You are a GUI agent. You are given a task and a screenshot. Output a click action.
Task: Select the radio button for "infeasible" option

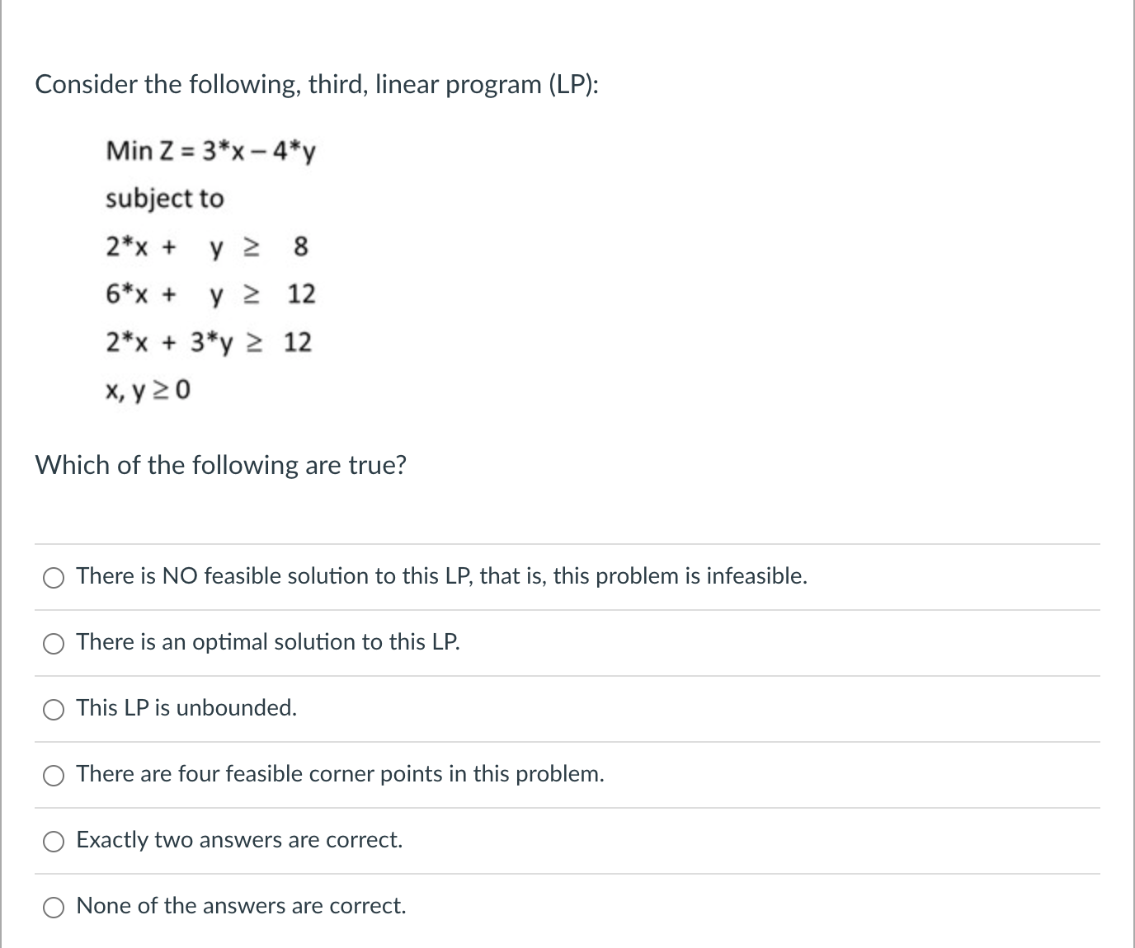pos(53,577)
